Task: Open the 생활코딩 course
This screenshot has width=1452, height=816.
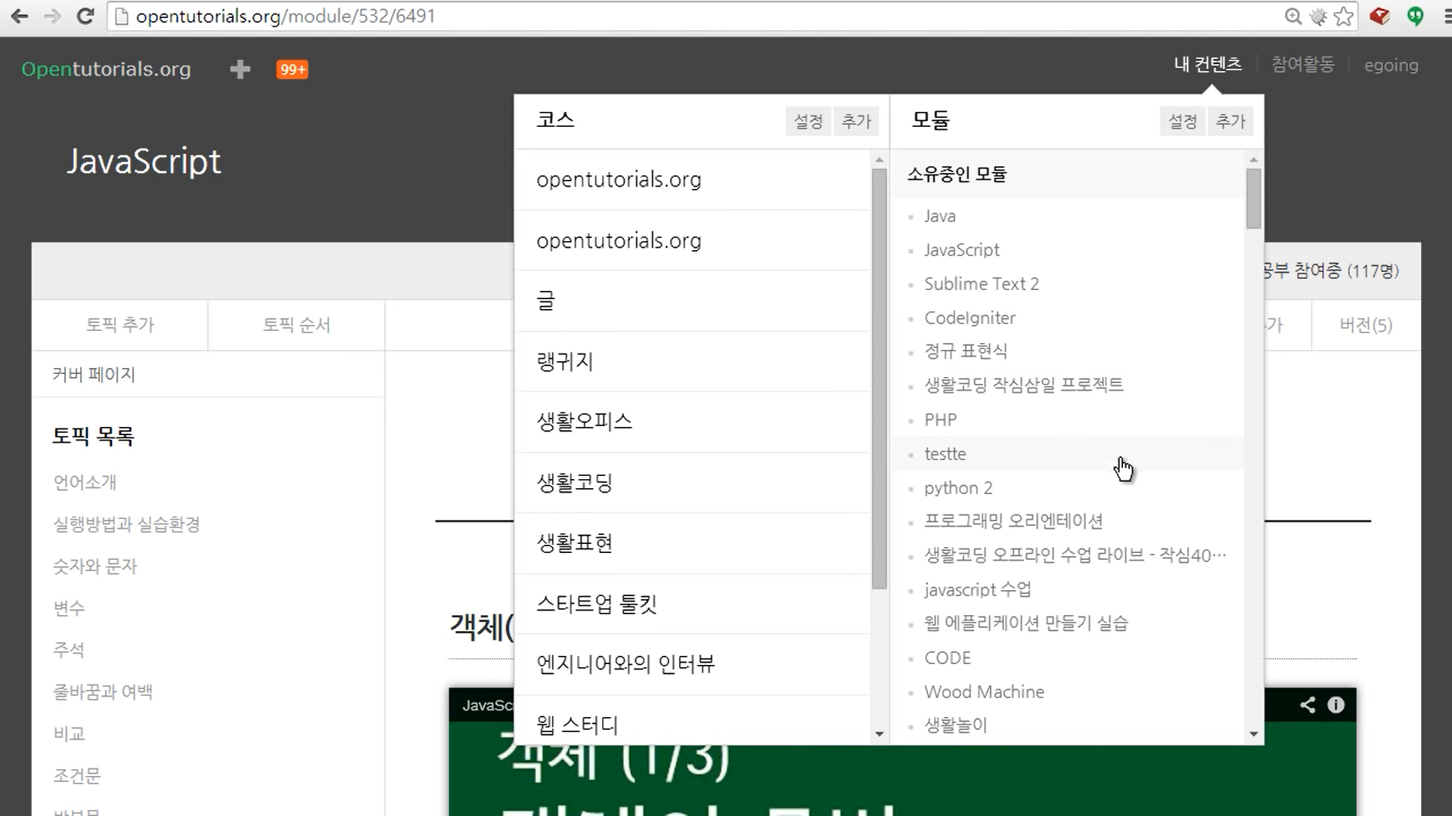Action: pyautogui.click(x=574, y=483)
